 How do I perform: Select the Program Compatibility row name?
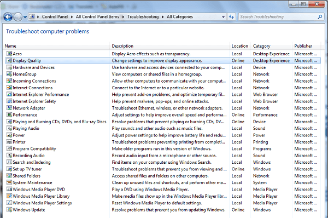coord(34,148)
